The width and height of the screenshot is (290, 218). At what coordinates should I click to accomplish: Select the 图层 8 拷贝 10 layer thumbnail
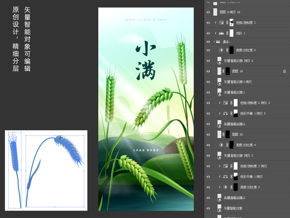215,12
